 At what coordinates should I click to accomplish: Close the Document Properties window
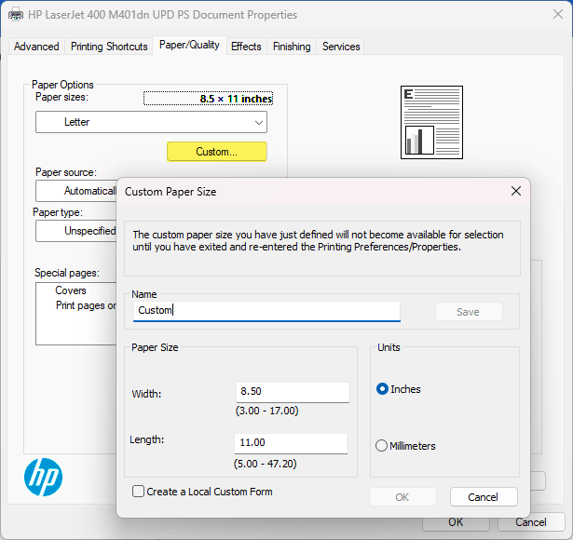click(x=558, y=15)
